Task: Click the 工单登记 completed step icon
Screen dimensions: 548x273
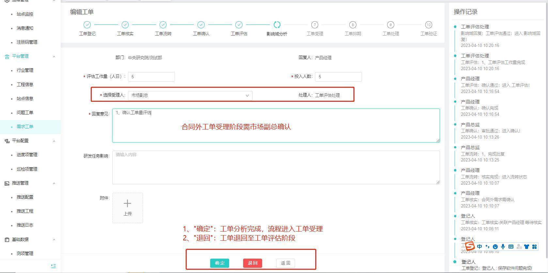Action: point(87,25)
